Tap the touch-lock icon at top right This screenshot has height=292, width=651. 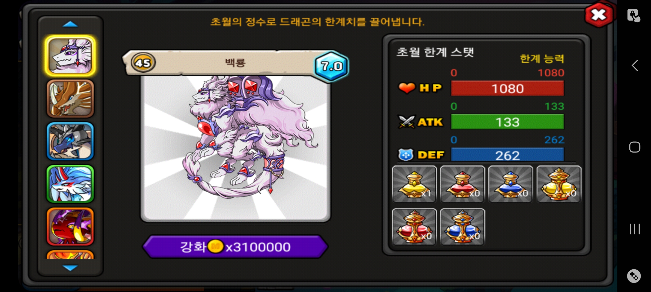pos(634,15)
